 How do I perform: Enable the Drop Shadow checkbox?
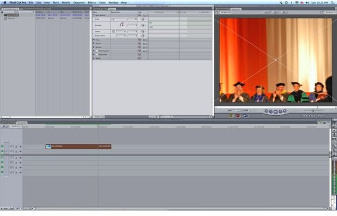coord(97,51)
